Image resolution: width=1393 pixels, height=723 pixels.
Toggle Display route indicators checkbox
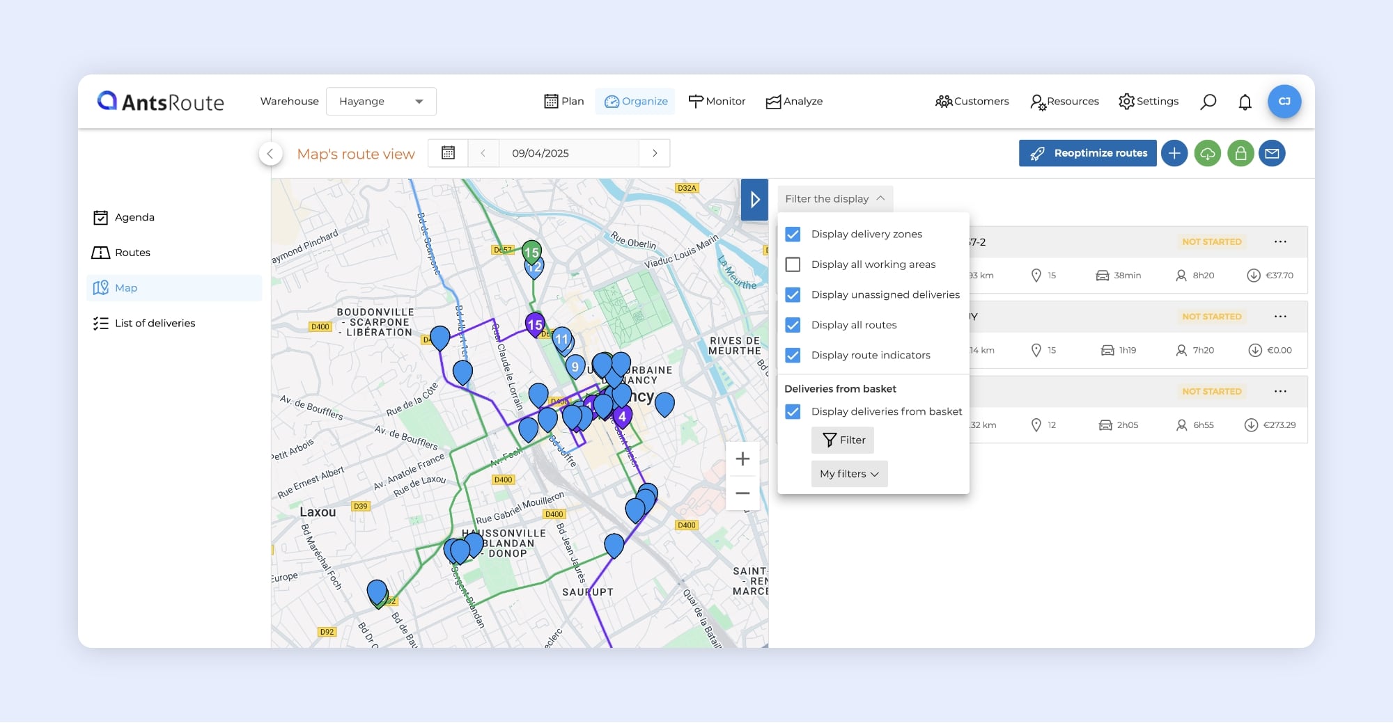793,355
